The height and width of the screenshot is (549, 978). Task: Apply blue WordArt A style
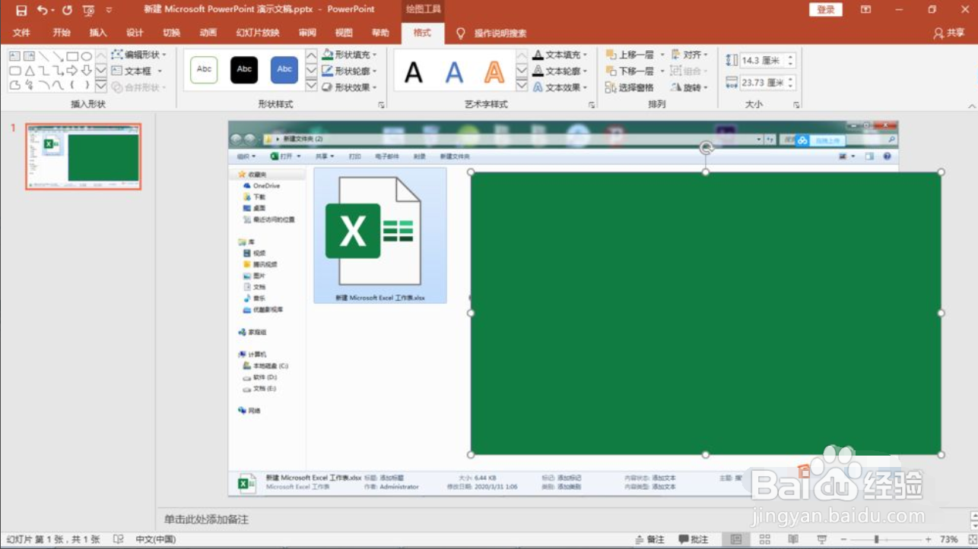point(454,72)
